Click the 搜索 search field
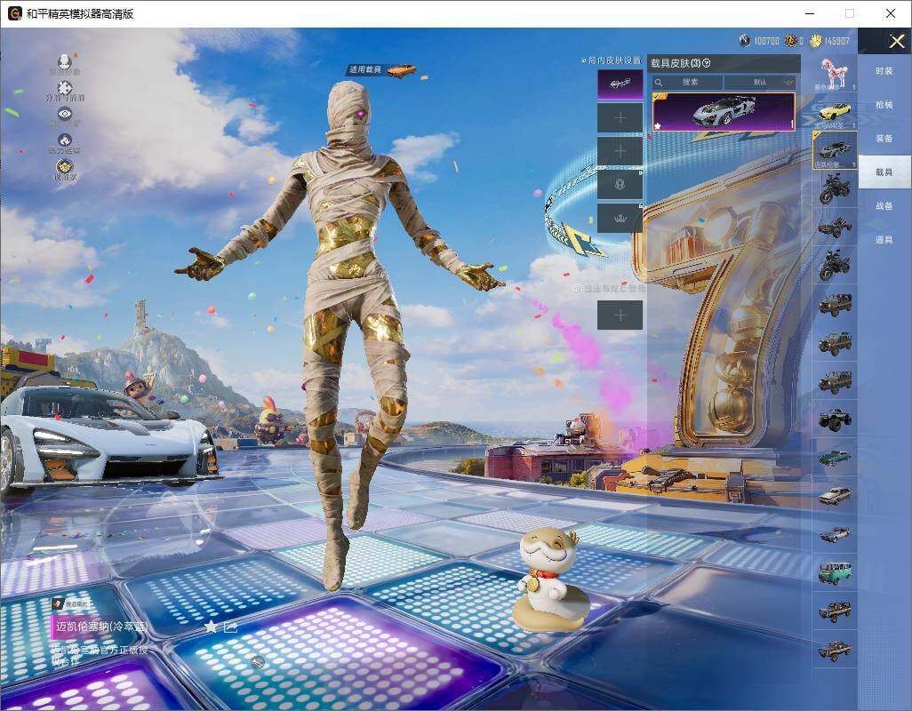912x711 pixels. pyautogui.click(x=689, y=82)
